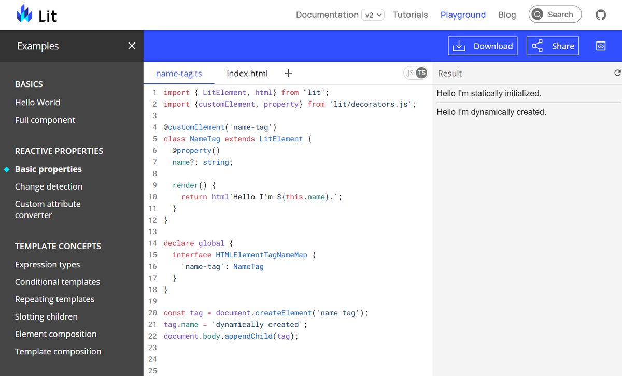This screenshot has width=622, height=376.
Task: Switch to the name-tag.ts tab
Action: (179, 74)
